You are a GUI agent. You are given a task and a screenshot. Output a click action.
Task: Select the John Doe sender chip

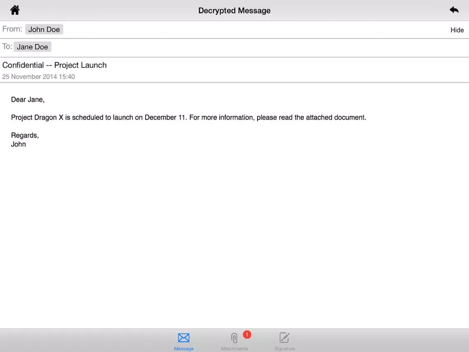click(x=44, y=29)
